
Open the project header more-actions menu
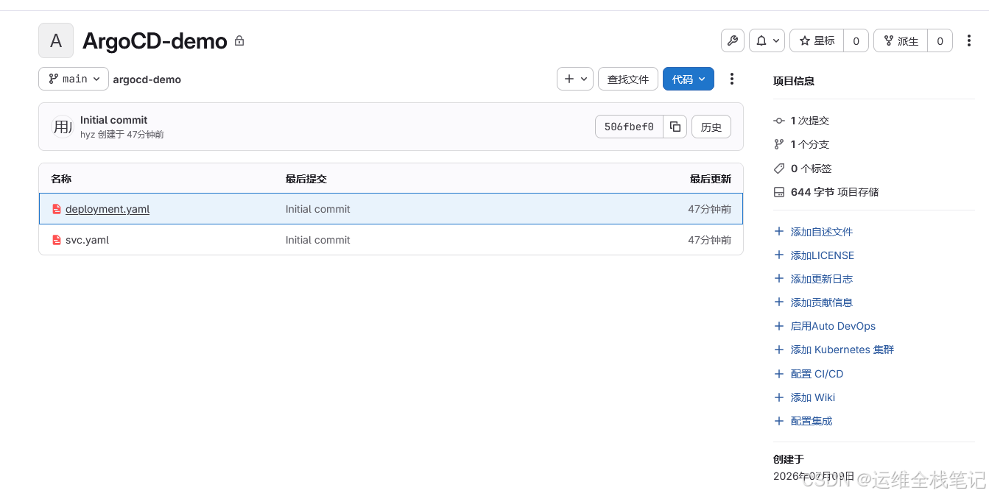tap(969, 40)
